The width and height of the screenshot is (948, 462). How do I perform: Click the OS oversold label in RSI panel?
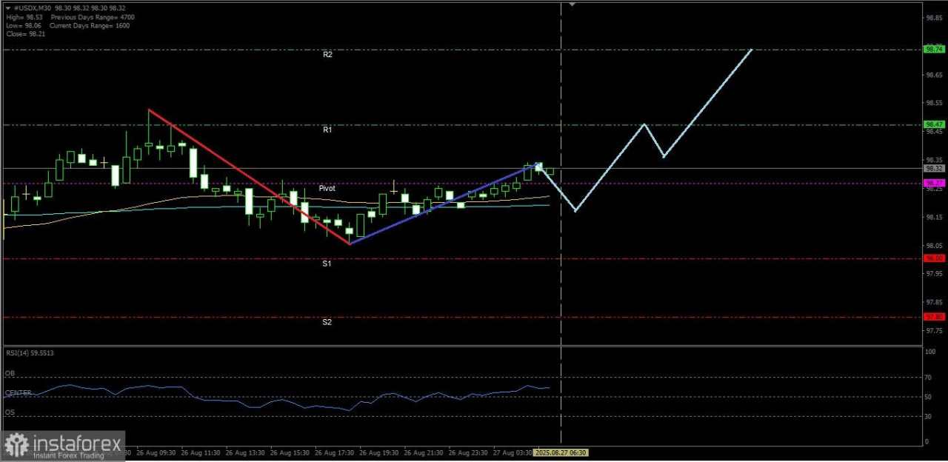click(10, 412)
